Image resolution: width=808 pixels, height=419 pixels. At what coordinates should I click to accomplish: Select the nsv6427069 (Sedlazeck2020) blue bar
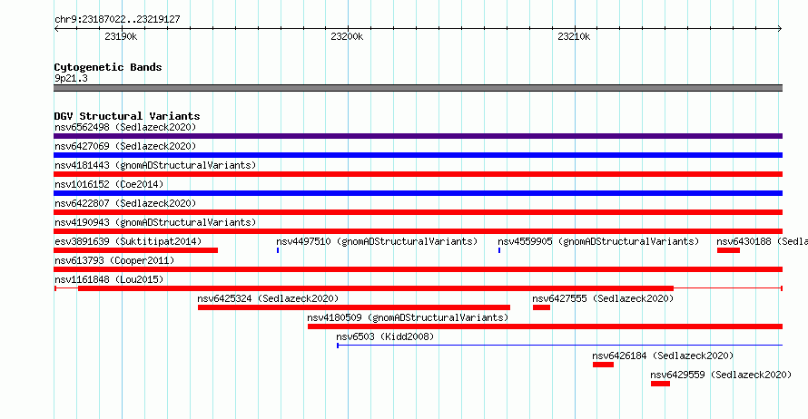[418, 155]
